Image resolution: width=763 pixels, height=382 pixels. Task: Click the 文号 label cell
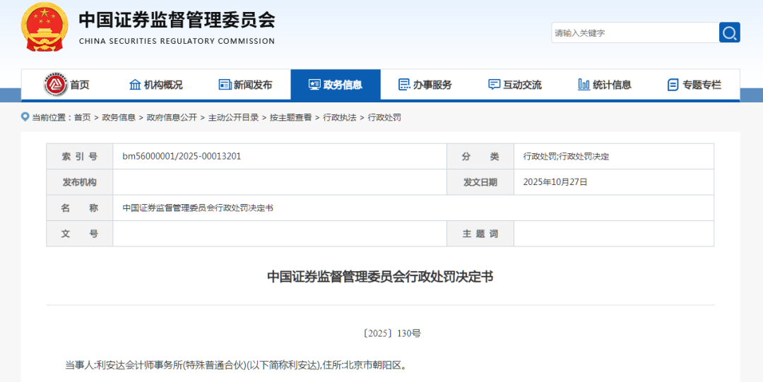(80, 234)
